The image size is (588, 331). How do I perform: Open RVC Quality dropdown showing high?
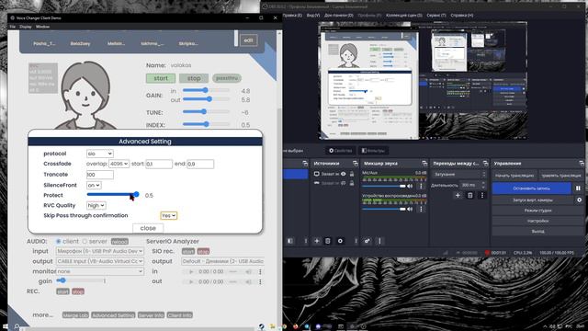point(96,206)
